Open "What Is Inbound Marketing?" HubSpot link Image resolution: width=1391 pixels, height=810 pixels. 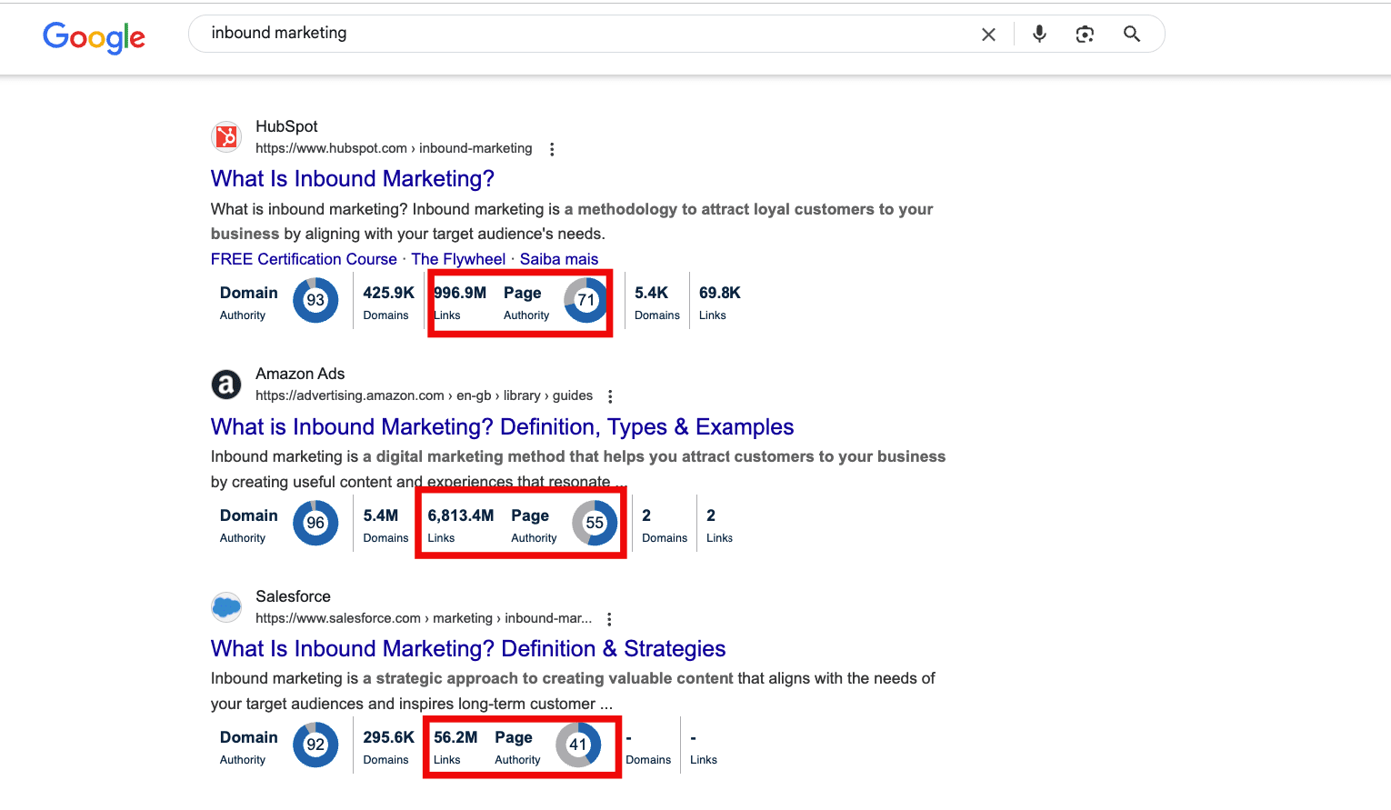[x=352, y=179]
